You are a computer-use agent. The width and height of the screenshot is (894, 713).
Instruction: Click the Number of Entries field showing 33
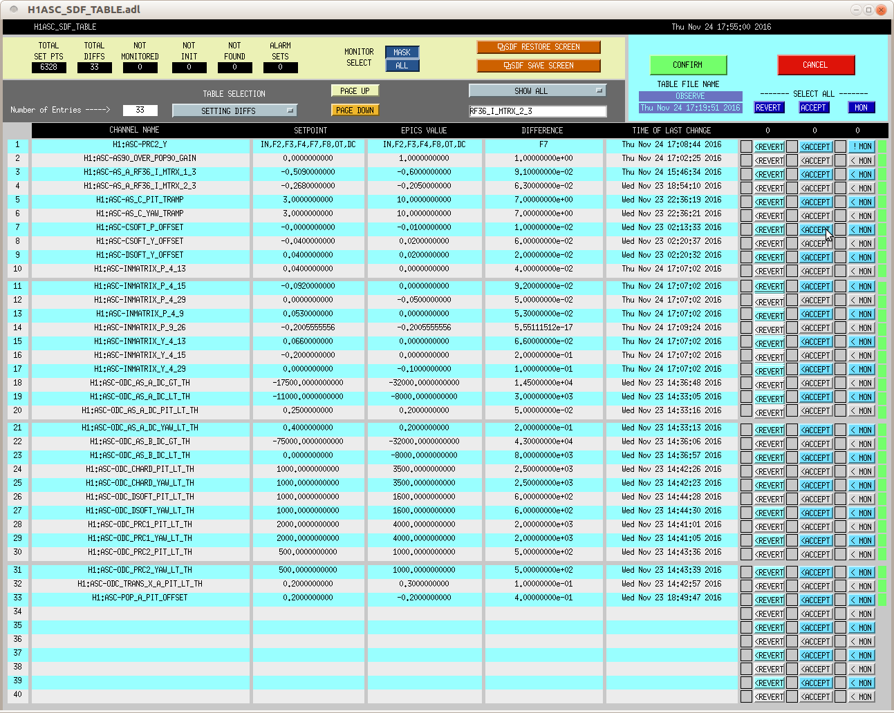click(x=140, y=111)
